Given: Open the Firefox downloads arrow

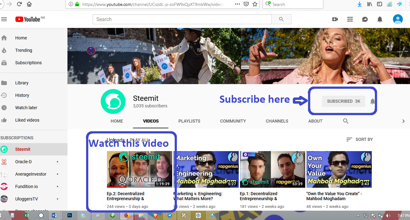Looking at the screenshot, I should click(x=360, y=4).
